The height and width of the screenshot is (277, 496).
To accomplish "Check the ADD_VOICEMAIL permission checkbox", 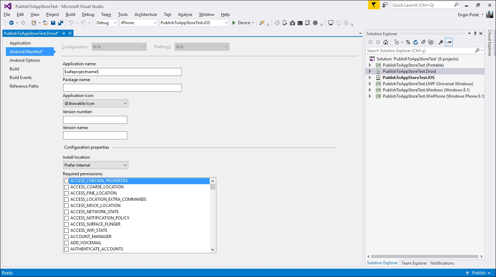I will coord(66,243).
